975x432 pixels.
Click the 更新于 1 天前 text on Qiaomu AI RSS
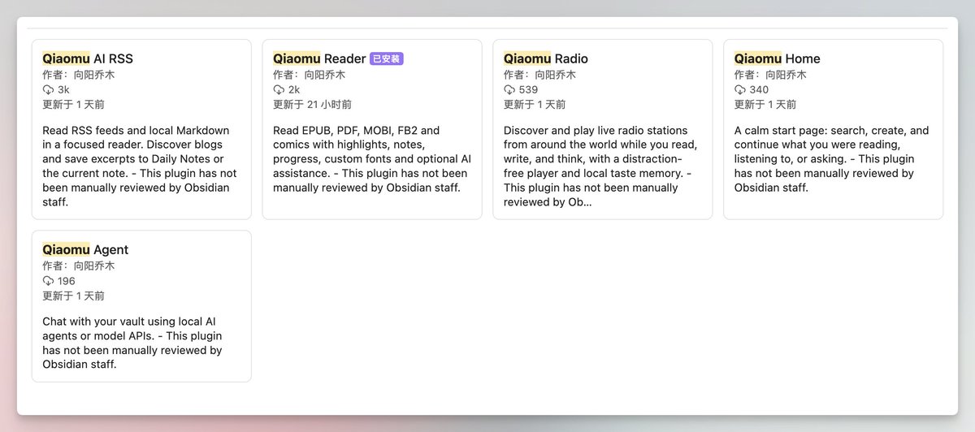point(73,104)
